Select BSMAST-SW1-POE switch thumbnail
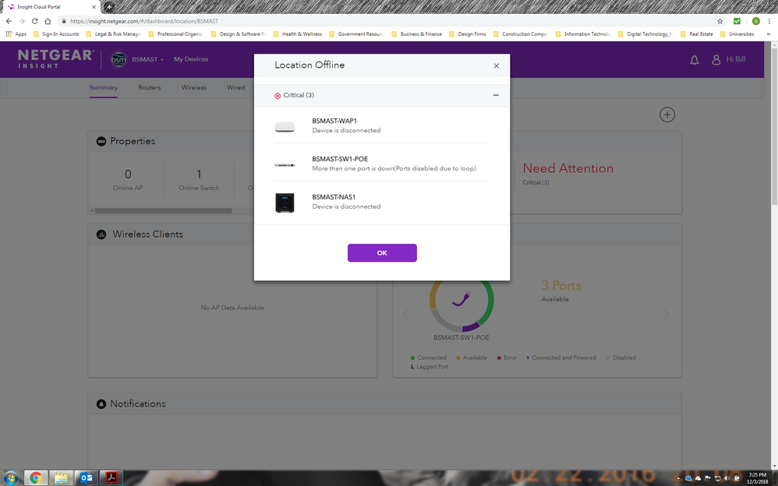Screen dimensions: 778x486 pyautogui.click(x=285, y=164)
